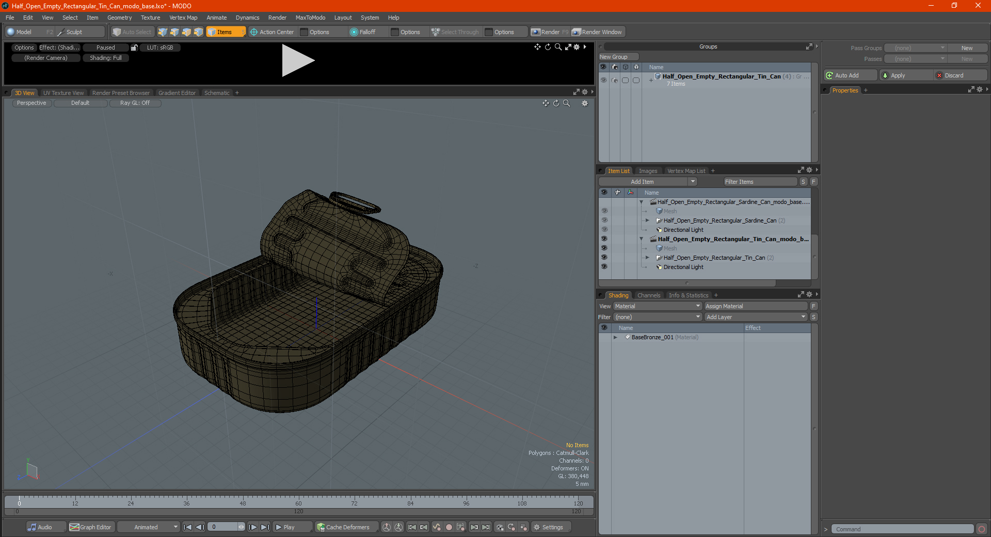Switch to Vertex Map List tab

(686, 171)
